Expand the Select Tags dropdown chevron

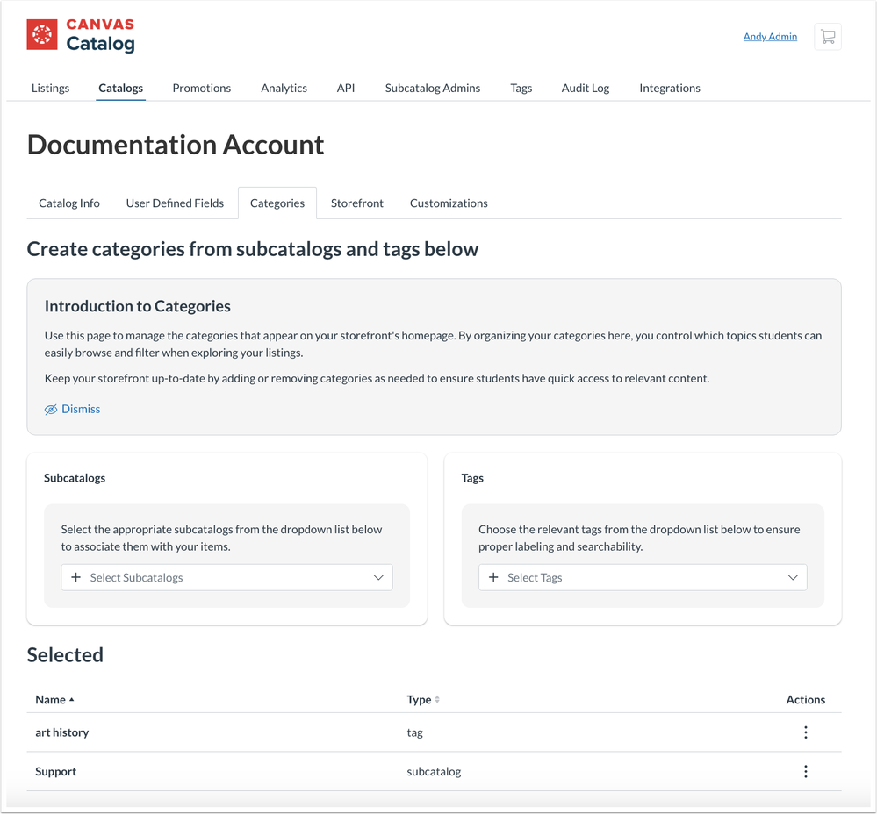point(793,577)
